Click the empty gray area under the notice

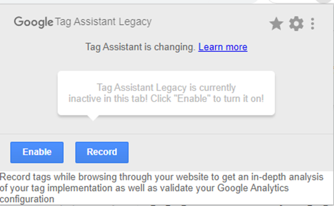(166, 62)
